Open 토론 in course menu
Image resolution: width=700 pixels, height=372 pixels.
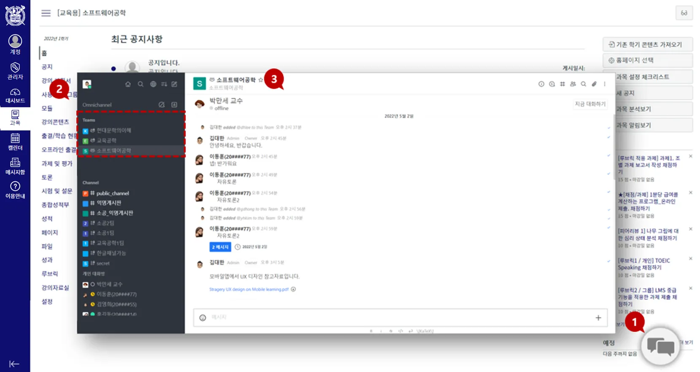point(47,177)
